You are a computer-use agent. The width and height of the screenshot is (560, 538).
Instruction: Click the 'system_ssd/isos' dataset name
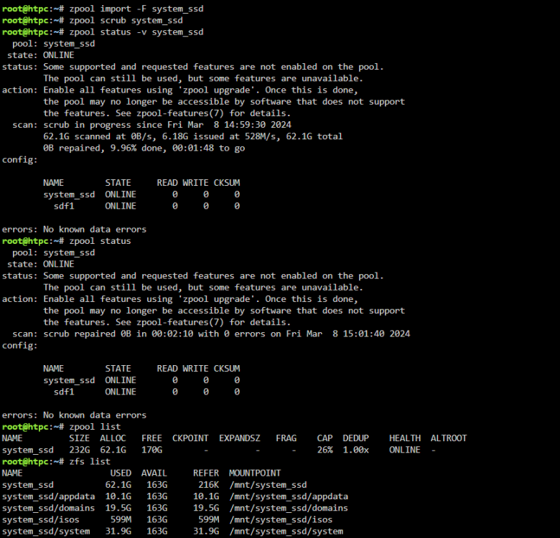(x=41, y=520)
